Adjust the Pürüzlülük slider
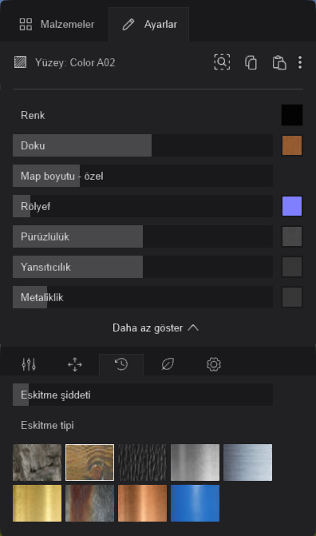 pyautogui.click(x=143, y=236)
